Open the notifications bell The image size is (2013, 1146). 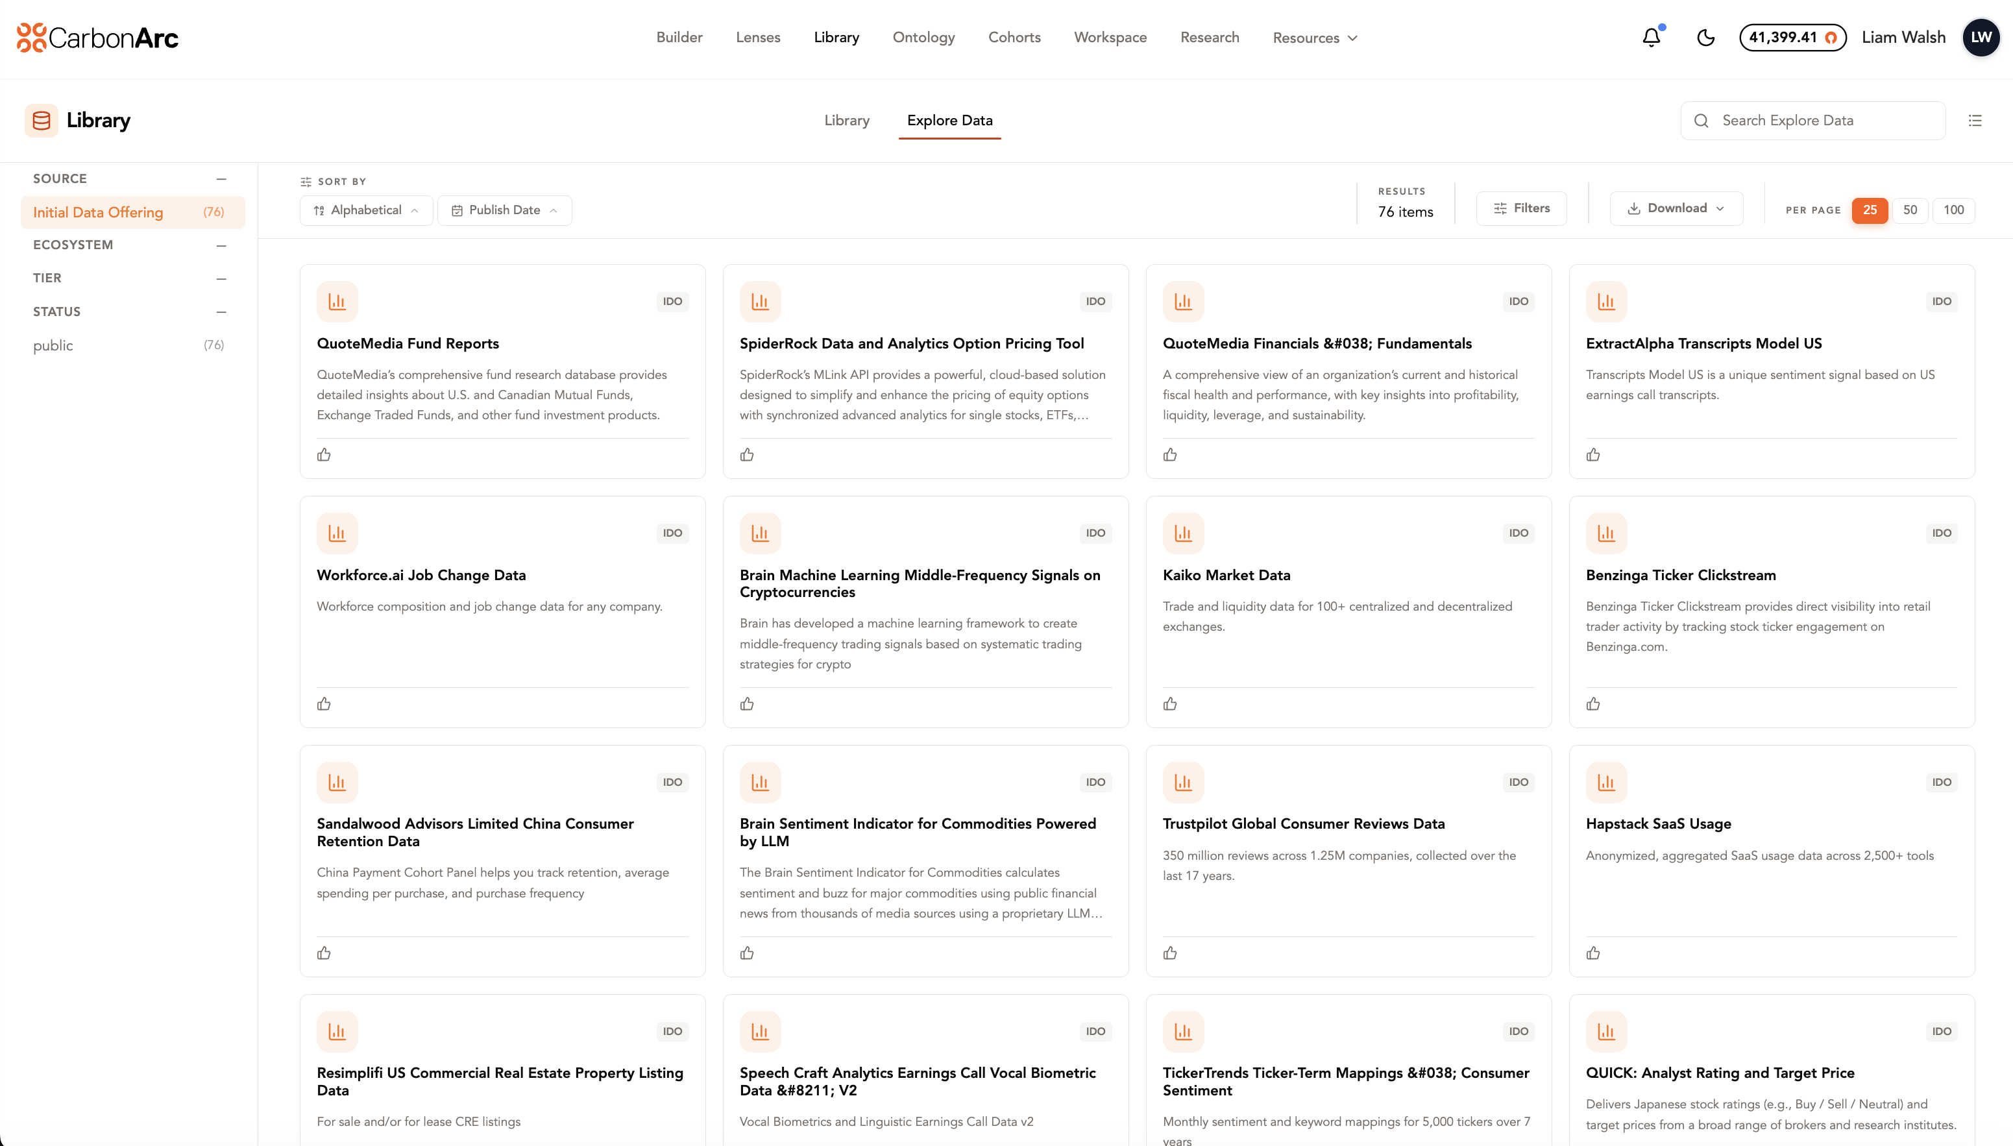[1651, 37]
